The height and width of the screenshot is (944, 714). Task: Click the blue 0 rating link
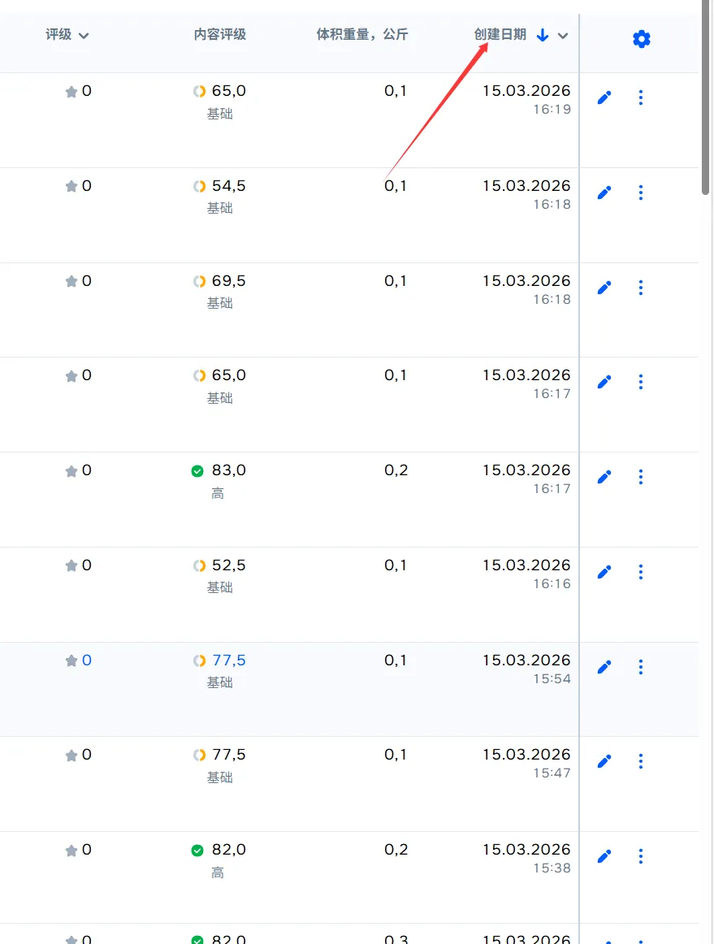click(87, 660)
